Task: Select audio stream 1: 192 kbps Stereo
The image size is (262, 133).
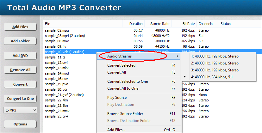Action: pos(218,56)
